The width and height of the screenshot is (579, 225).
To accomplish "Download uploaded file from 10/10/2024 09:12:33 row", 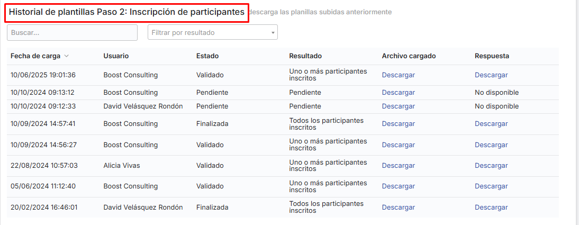I will pyautogui.click(x=398, y=106).
